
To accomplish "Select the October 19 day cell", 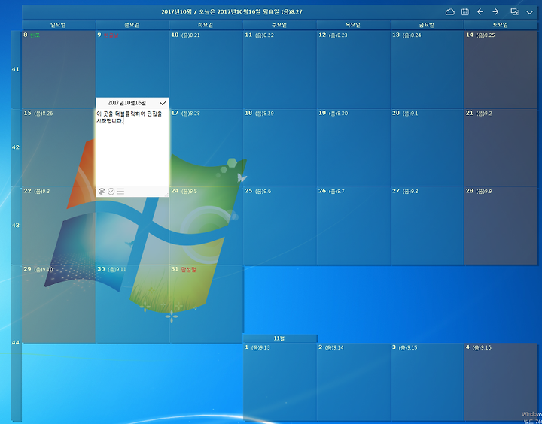I will [353, 148].
